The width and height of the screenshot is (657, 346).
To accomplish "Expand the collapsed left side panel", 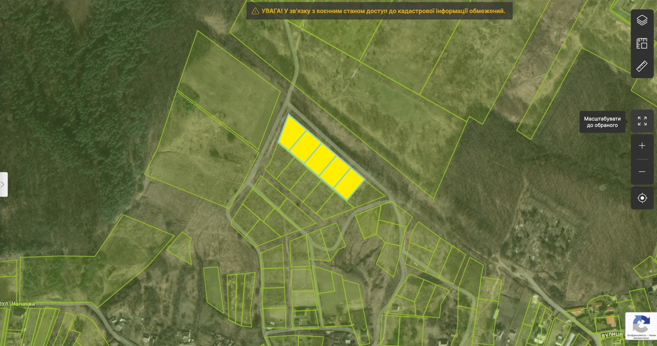I will (3, 184).
